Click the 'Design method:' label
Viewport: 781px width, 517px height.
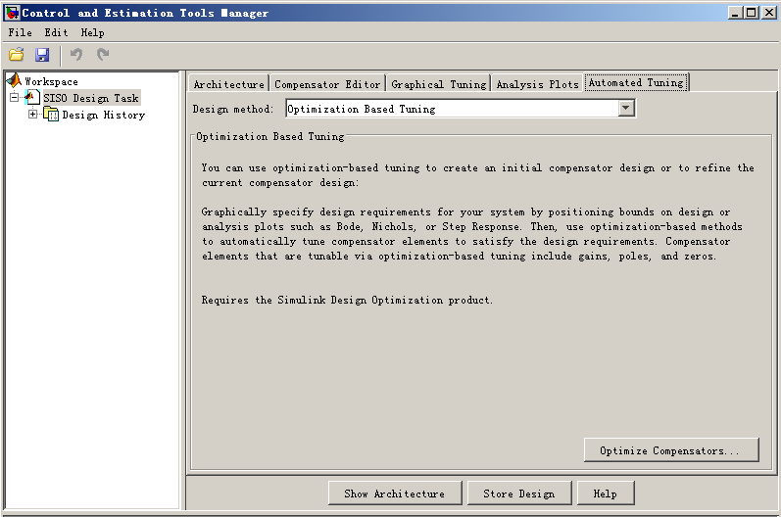click(x=233, y=109)
